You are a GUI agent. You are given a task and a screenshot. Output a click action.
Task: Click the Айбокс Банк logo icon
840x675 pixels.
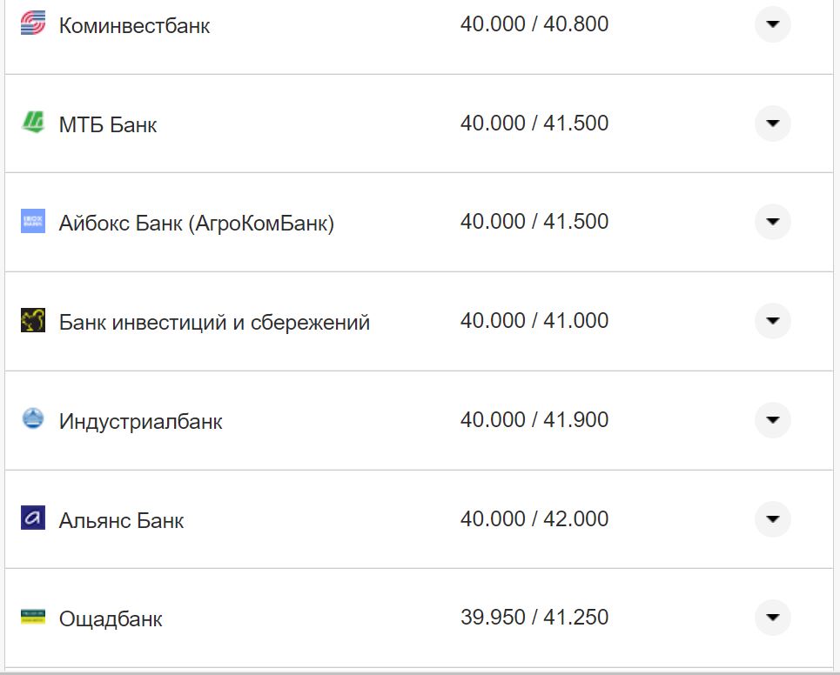pos(32,222)
